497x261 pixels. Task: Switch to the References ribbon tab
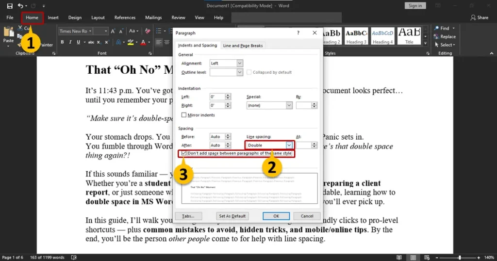[125, 18]
